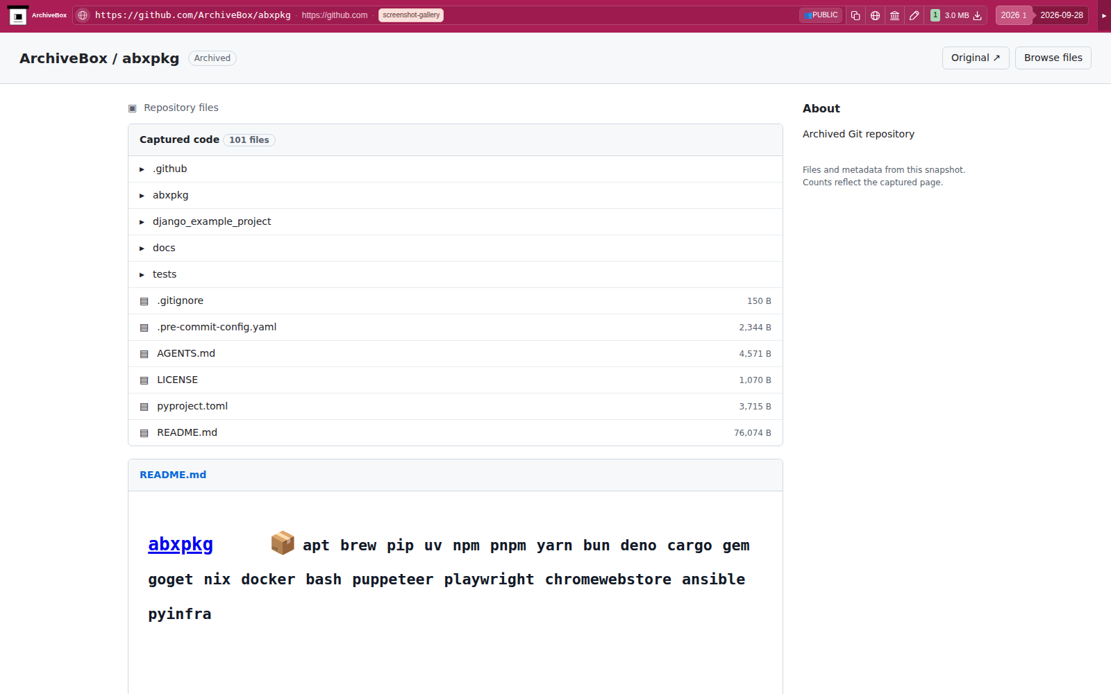Click the 4,571 B size value

point(755,354)
